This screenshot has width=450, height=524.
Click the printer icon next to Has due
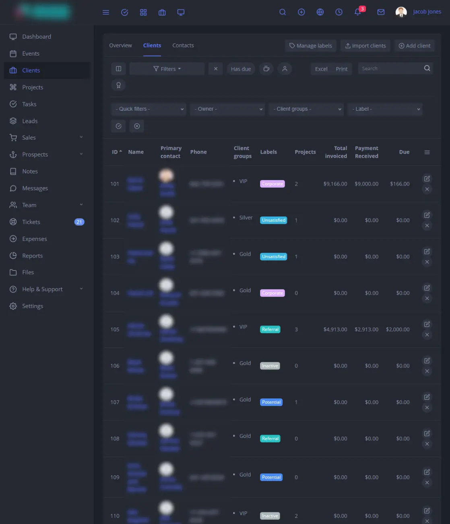pos(266,69)
